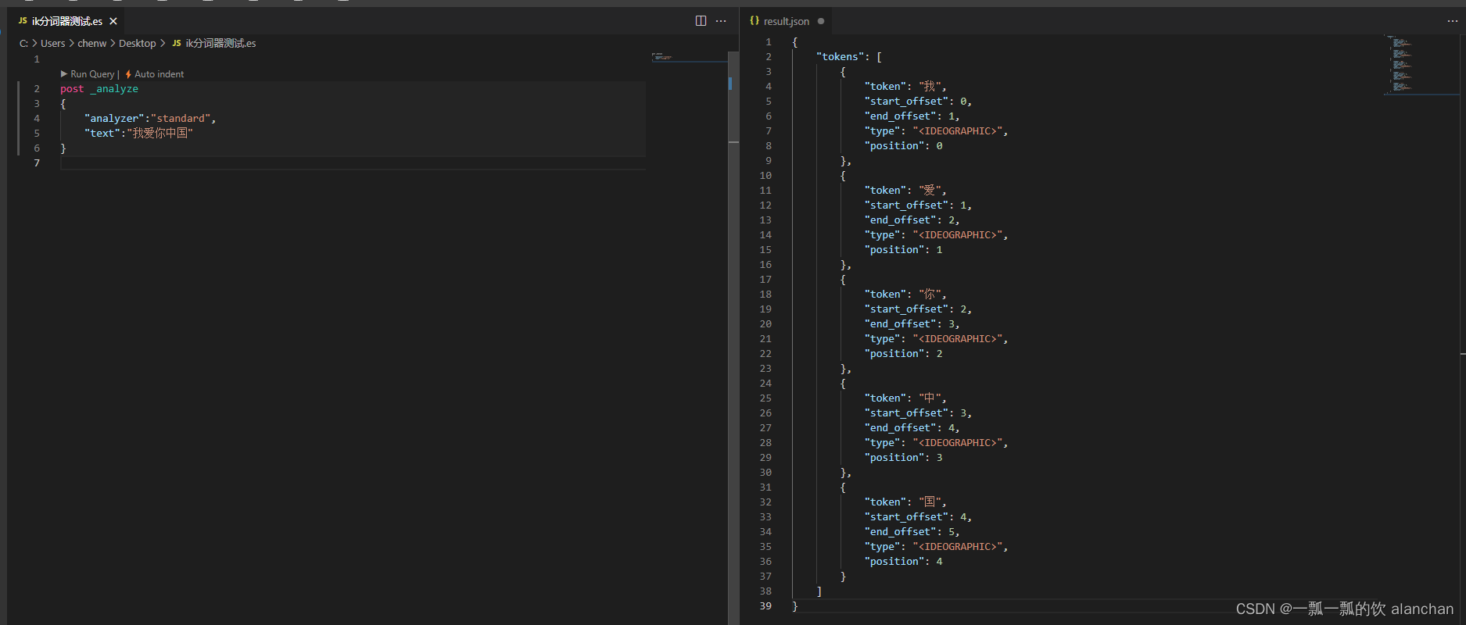
Task: Click the "tokens": [ line in result.json
Action: click(x=849, y=57)
